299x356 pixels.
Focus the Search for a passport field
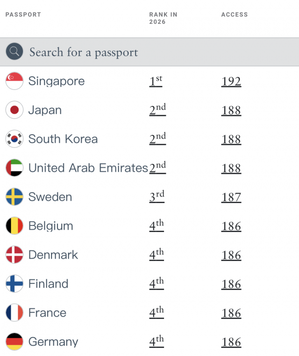[149, 52]
